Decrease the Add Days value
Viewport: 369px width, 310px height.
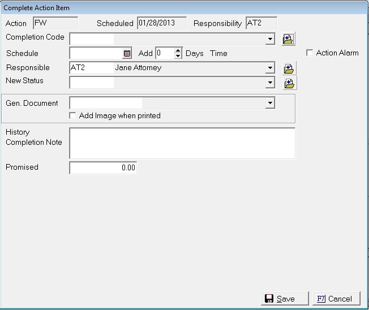178,56
